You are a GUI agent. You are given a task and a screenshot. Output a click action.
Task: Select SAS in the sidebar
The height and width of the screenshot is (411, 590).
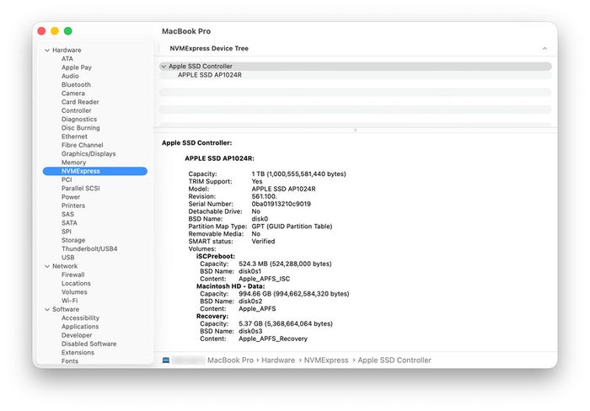(67, 214)
